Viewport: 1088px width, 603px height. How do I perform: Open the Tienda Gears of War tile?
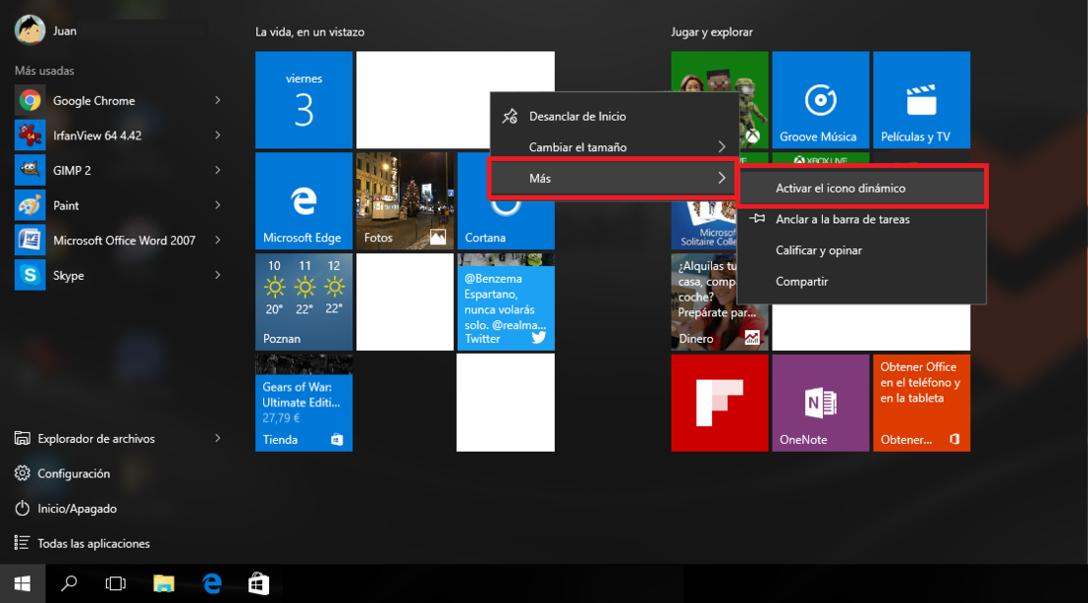[304, 402]
